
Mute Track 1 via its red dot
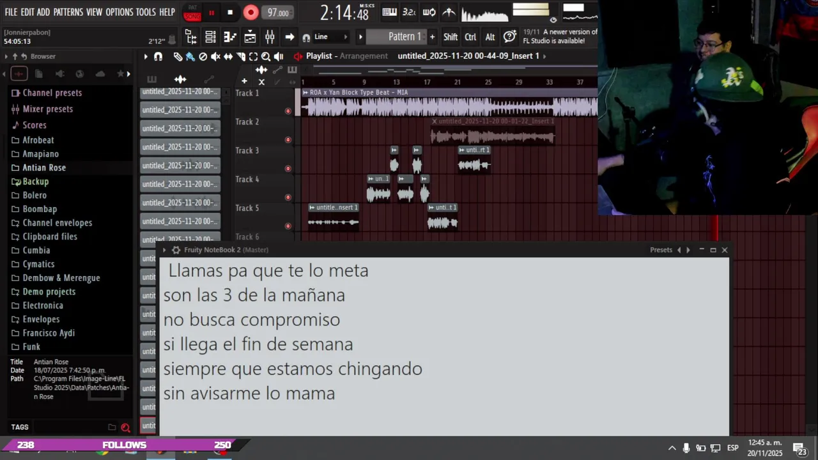pos(288,111)
